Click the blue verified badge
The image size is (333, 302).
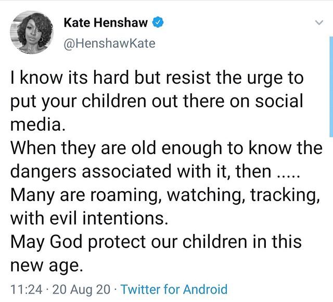[x=158, y=22]
